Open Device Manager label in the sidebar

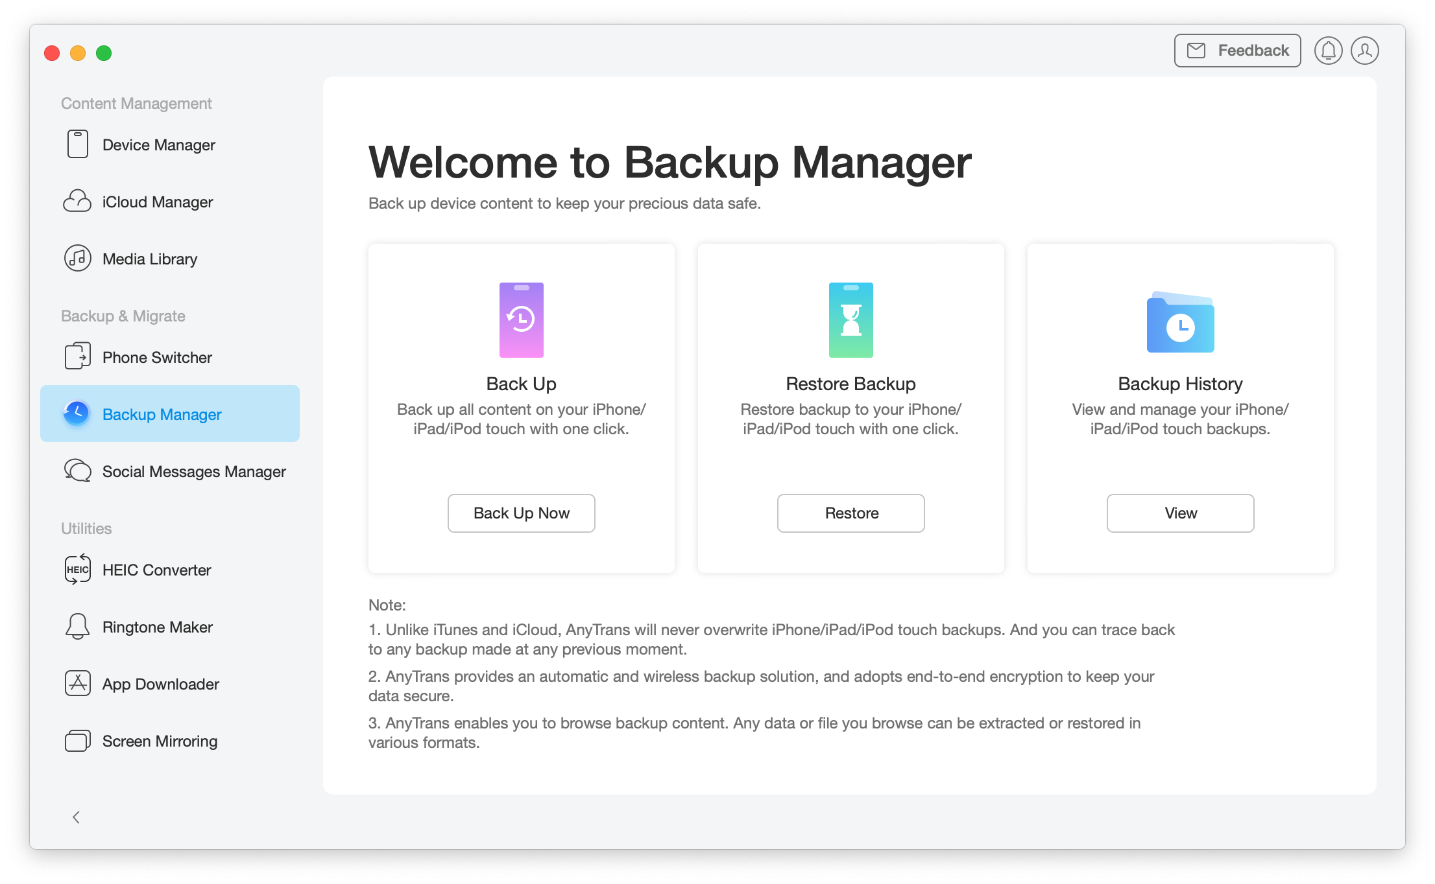coord(159,145)
